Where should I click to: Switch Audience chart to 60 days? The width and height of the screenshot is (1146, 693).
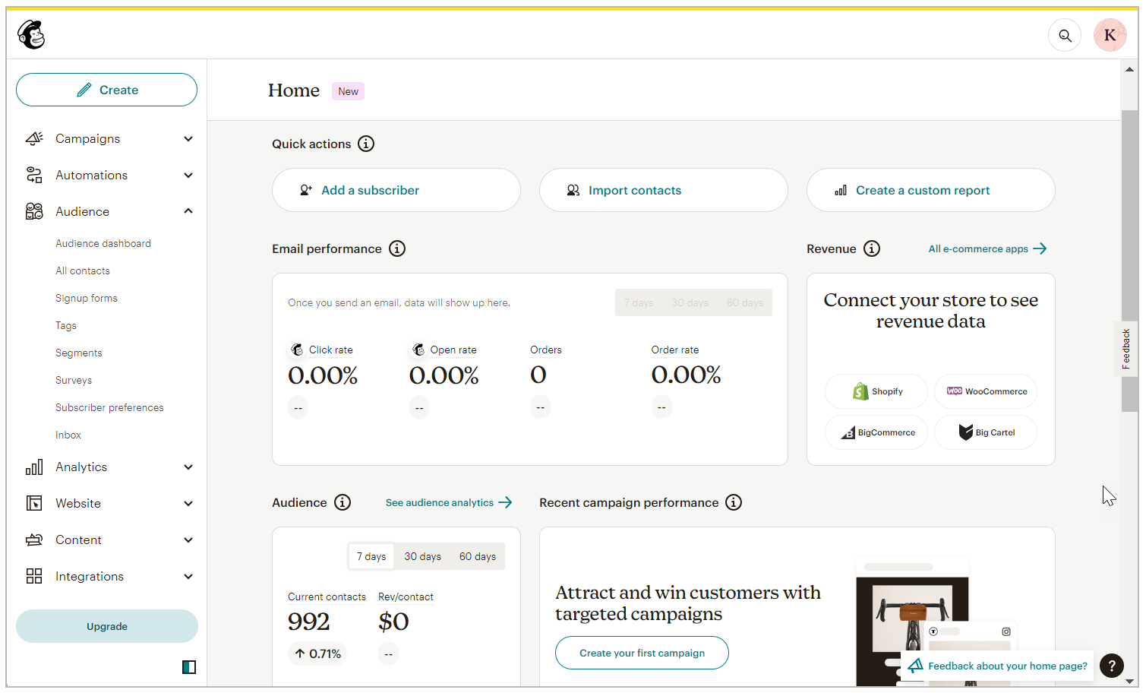[477, 555]
